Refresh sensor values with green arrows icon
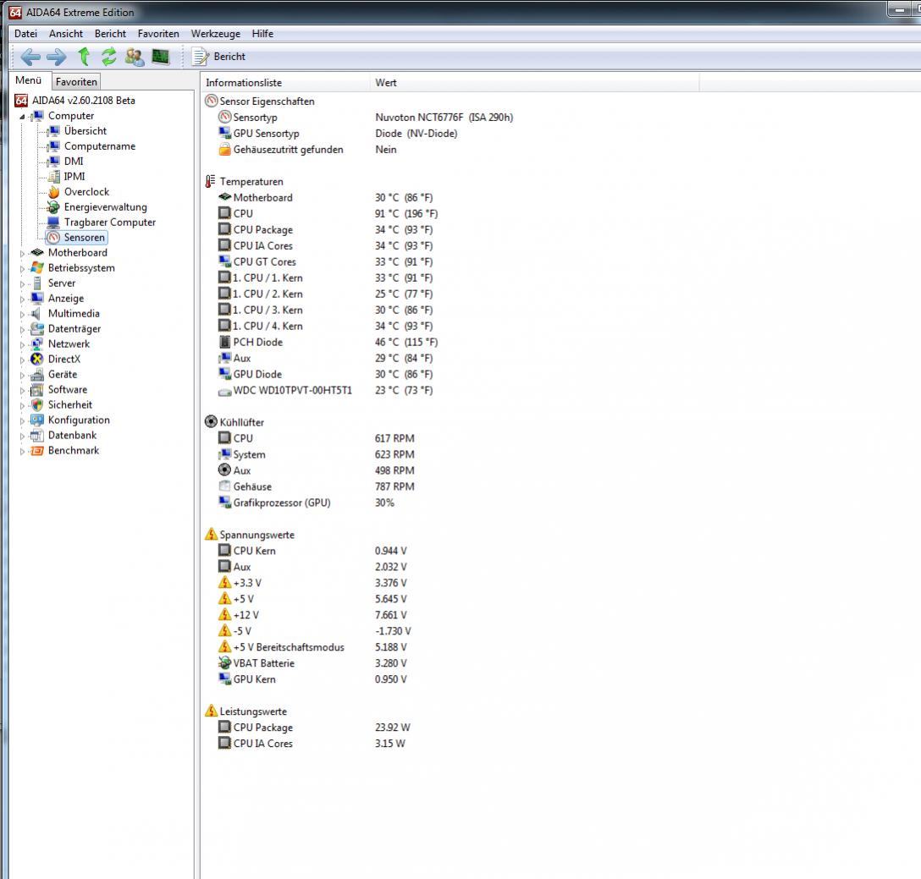Screen dimensions: 921x879 (108, 57)
